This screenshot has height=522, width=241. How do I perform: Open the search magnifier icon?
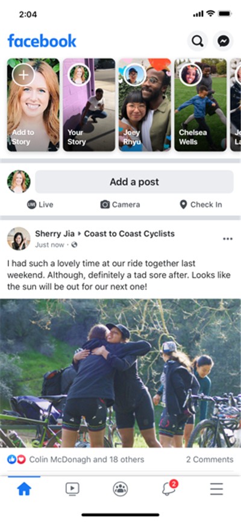point(198,41)
